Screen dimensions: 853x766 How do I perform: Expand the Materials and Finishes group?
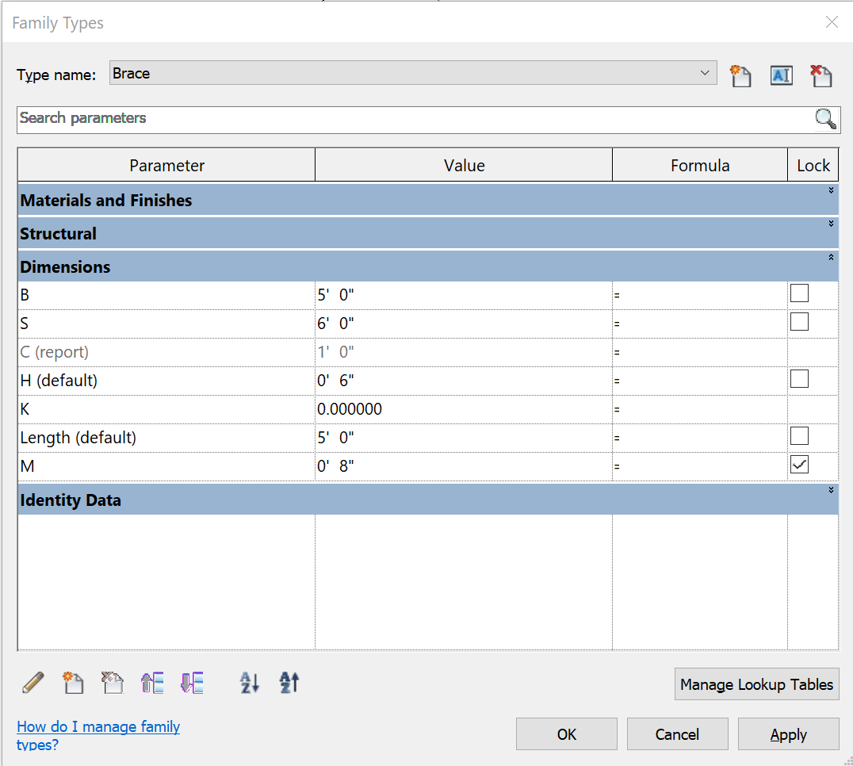tap(831, 190)
